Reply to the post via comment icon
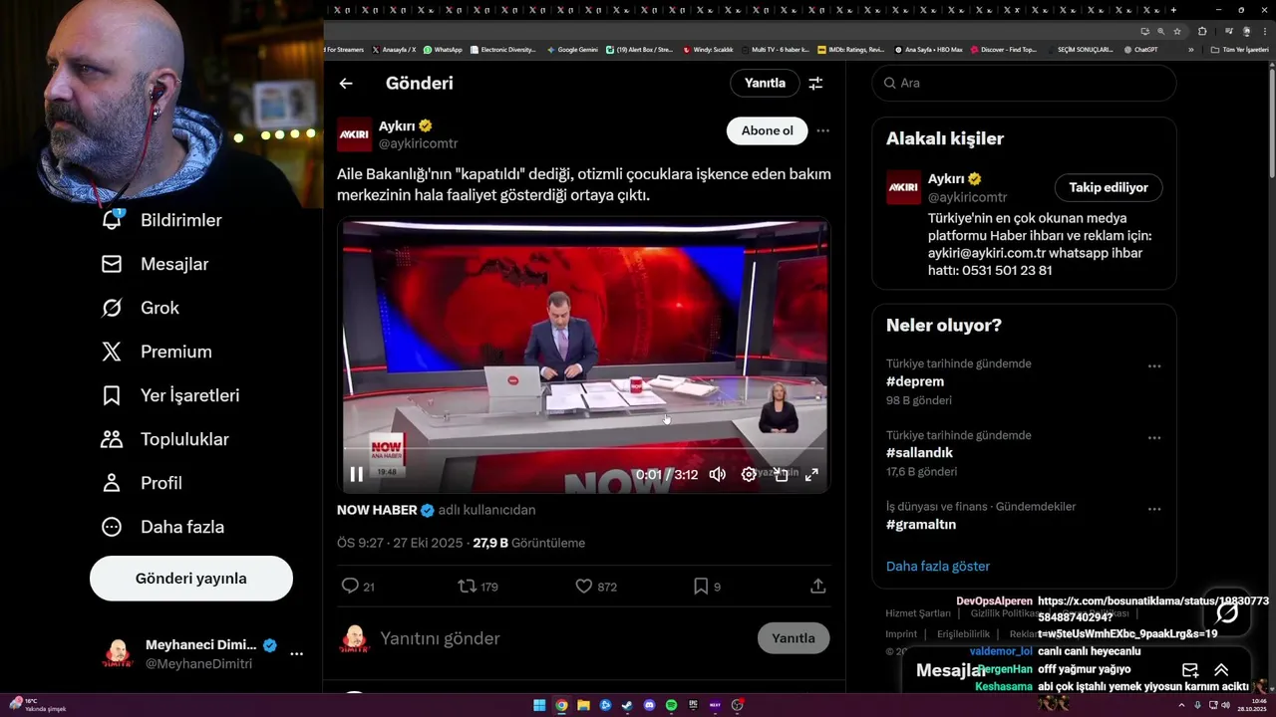The width and height of the screenshot is (1276, 717). tap(350, 587)
